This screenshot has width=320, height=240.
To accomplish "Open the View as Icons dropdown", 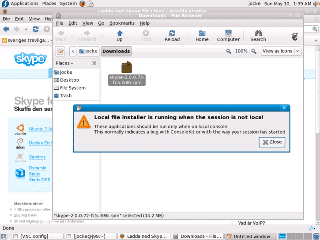I will click(281, 51).
